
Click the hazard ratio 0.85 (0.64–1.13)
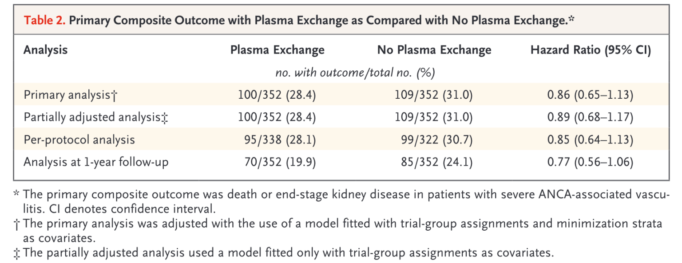coord(590,140)
